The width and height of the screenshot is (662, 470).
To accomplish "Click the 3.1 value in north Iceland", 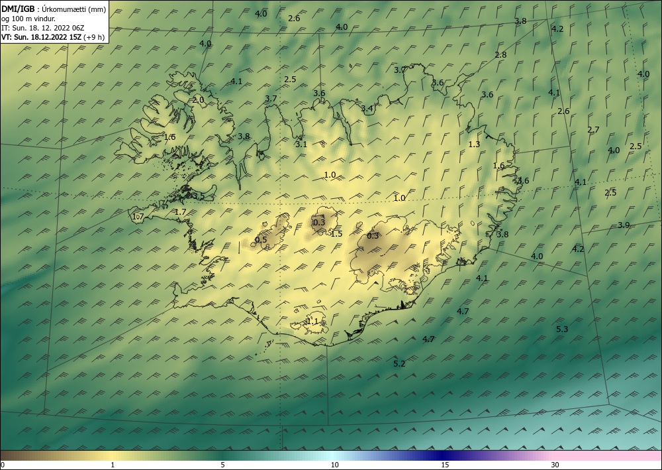I will pyautogui.click(x=301, y=144).
